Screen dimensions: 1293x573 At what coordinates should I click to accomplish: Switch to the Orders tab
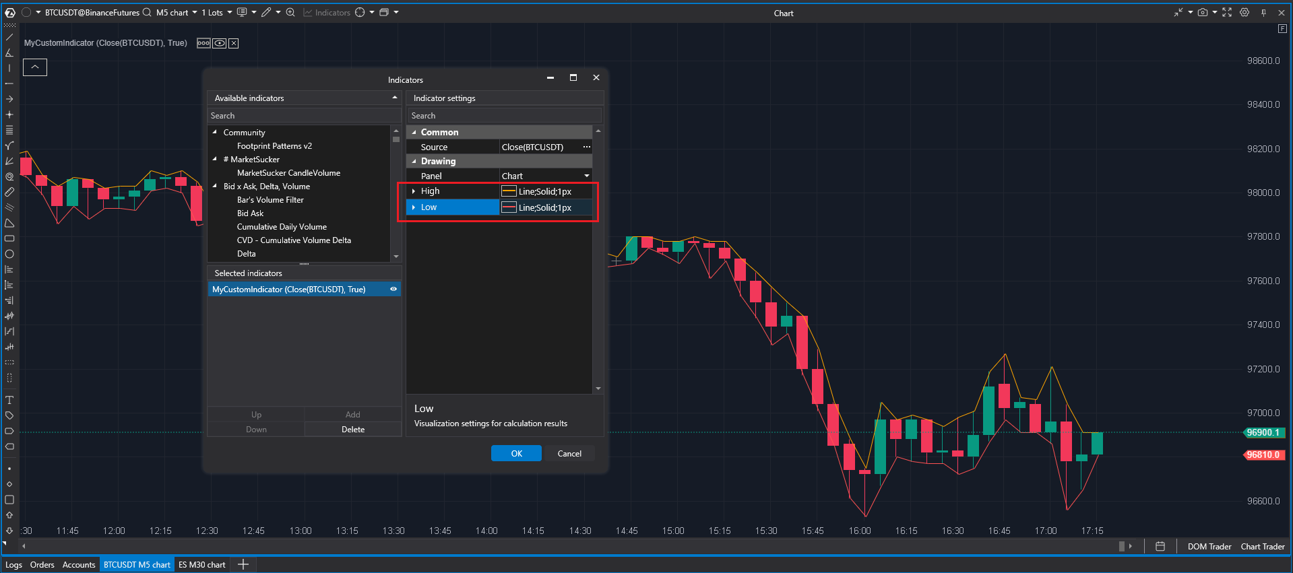pos(42,564)
